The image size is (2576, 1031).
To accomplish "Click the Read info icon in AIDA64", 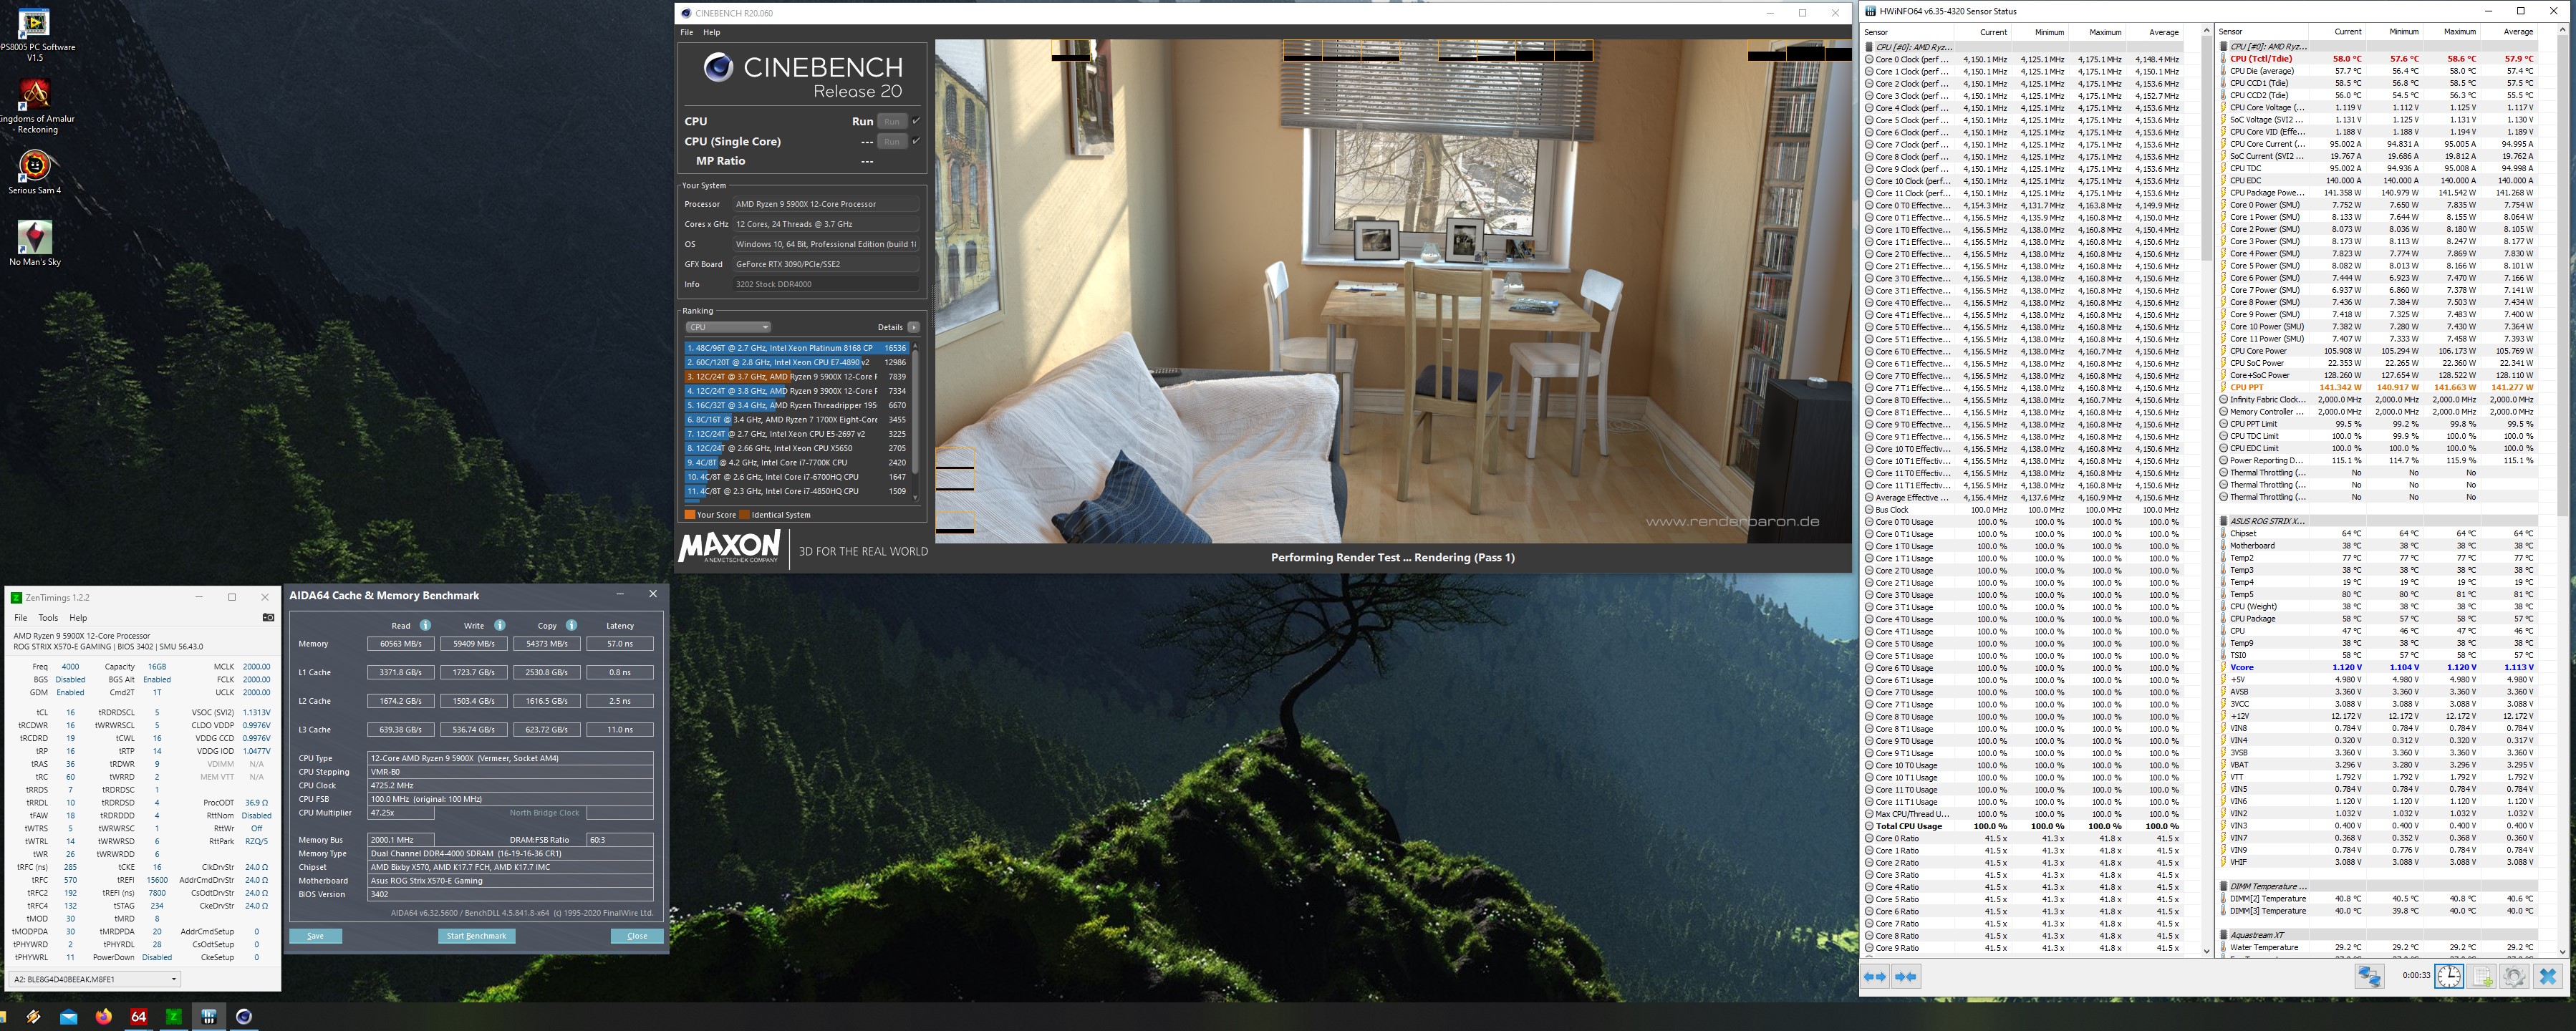I will (425, 625).
